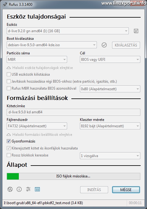
Task: Toggle Kiterejsztett kötet és ikonfájlok használata
Action: pyautogui.click(x=9, y=148)
